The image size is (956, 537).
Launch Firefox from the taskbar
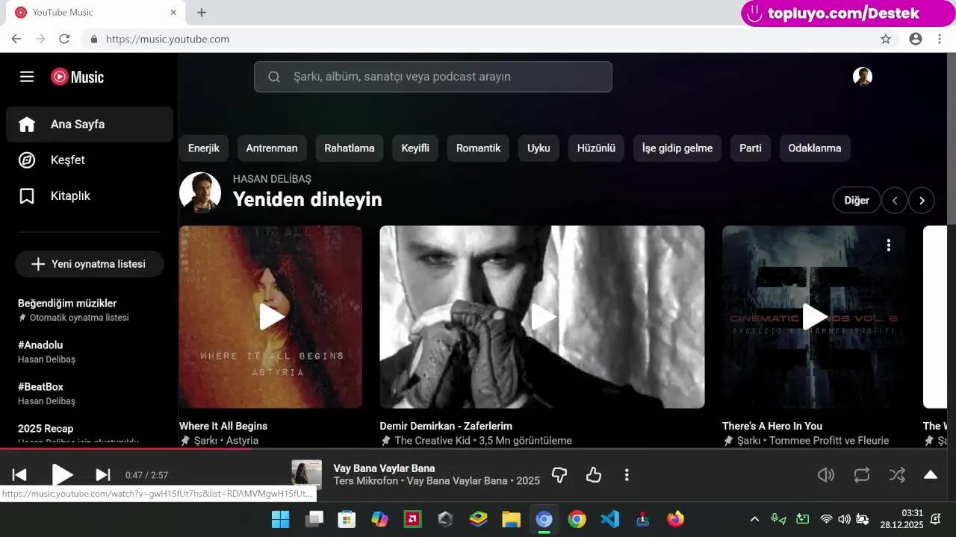click(x=676, y=519)
